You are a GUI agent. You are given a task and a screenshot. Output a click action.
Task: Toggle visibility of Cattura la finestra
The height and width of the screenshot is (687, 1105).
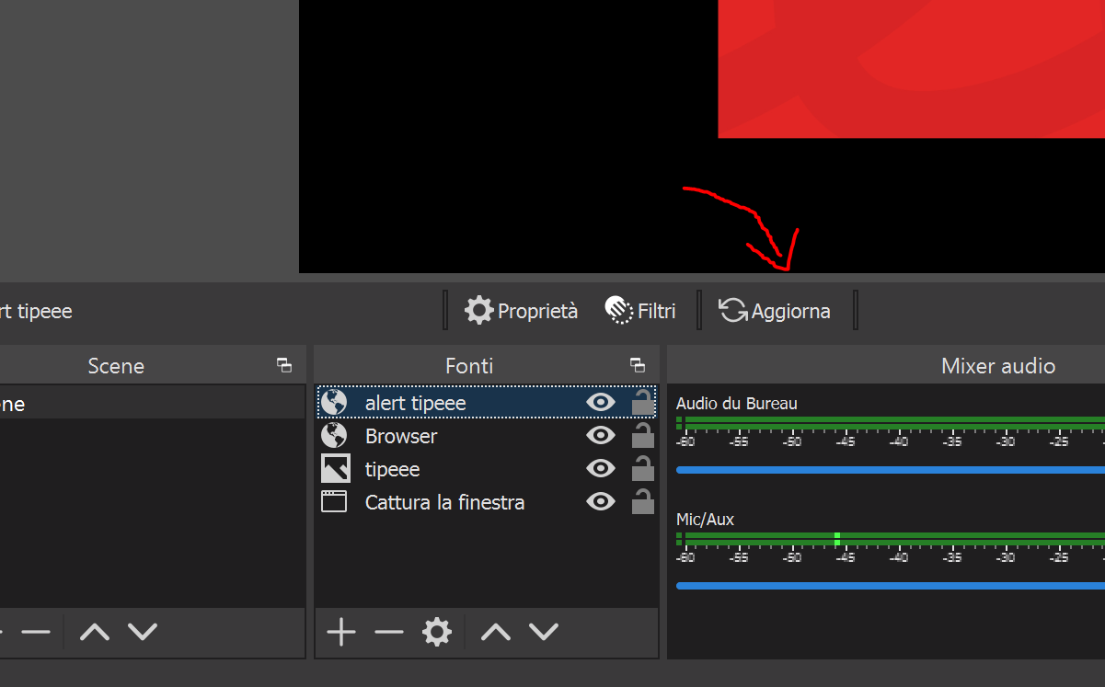600,502
